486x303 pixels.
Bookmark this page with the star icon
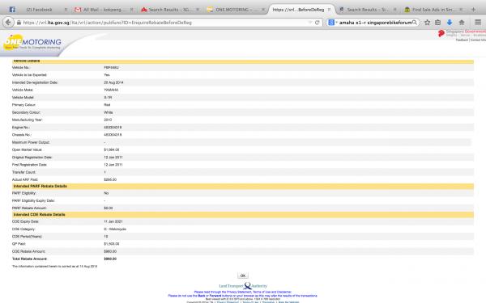click(427, 23)
